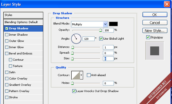Enable the Anti-aliased checkbox
This screenshot has height=104, width=172.
click(89, 75)
